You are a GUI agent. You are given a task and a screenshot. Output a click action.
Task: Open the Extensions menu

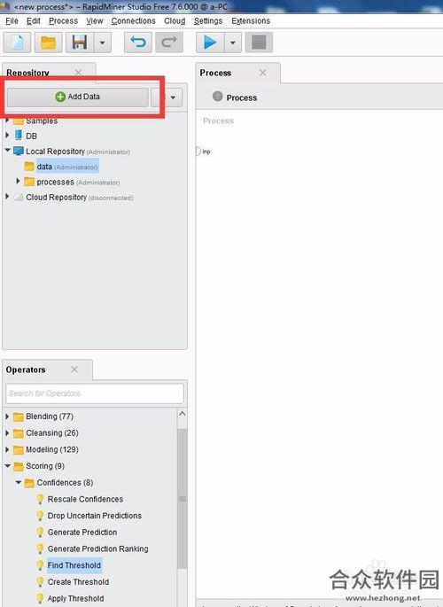click(251, 21)
